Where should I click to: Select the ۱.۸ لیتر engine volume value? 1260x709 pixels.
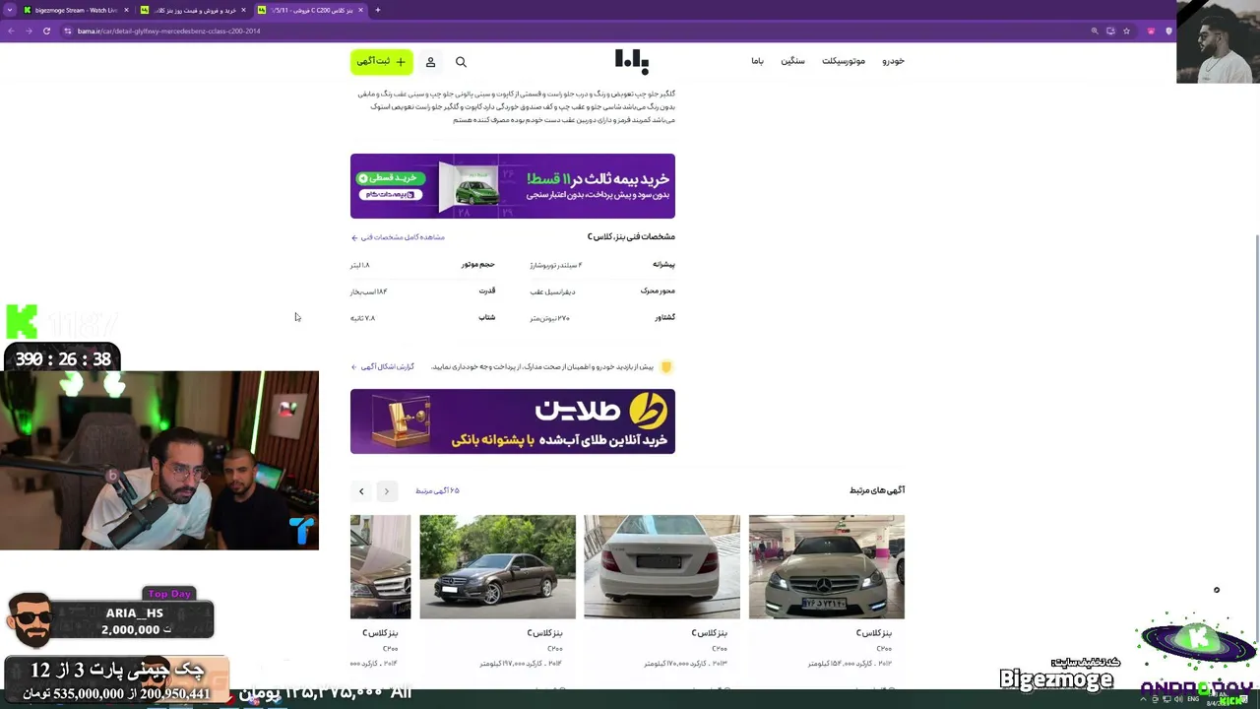click(x=360, y=265)
